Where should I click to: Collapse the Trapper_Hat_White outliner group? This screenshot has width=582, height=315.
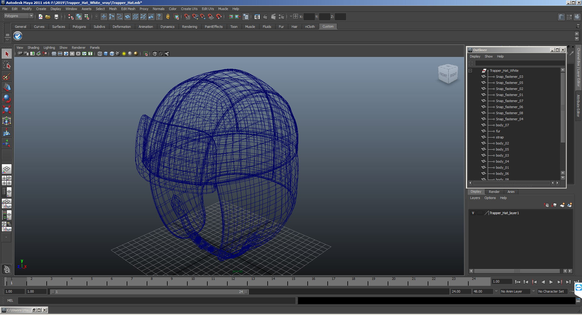(470, 71)
